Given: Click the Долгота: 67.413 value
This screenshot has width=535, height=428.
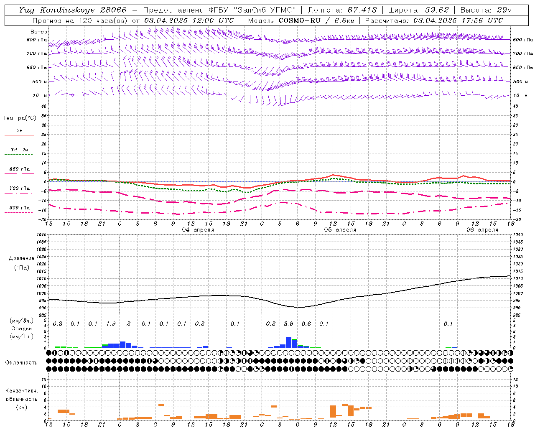Looking at the screenshot, I should point(342,10).
